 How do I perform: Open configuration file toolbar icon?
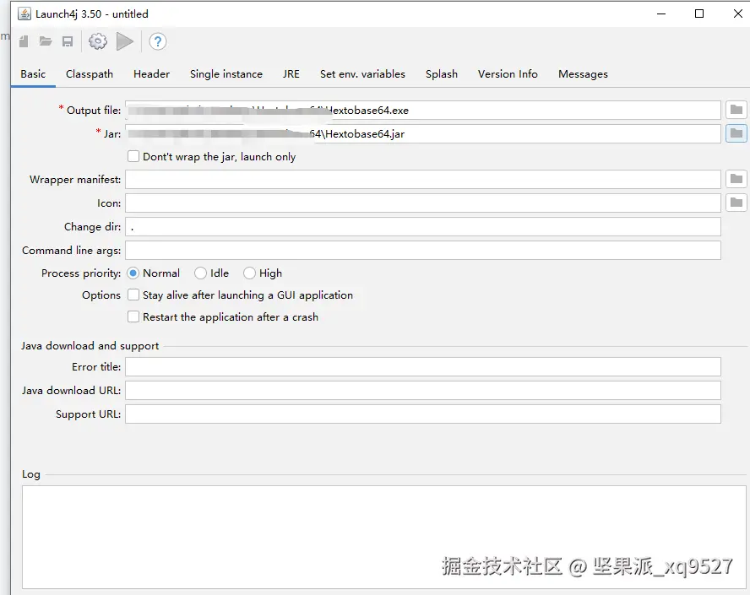pos(46,41)
